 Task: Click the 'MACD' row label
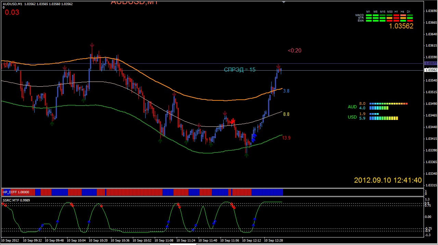(x=359, y=15)
